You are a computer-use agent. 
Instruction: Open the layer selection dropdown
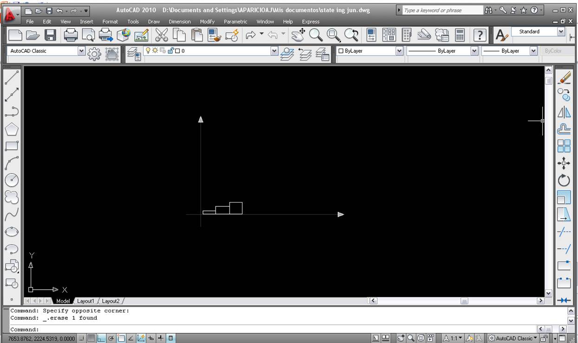[211, 51]
